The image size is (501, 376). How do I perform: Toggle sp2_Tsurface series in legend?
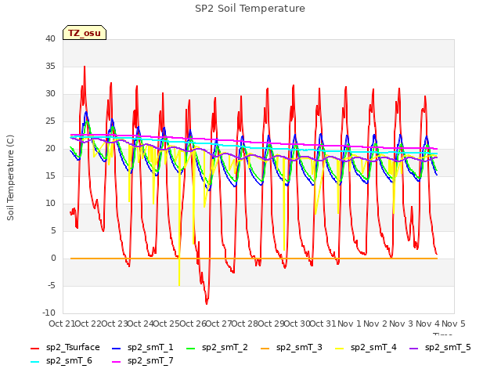pos(65,348)
